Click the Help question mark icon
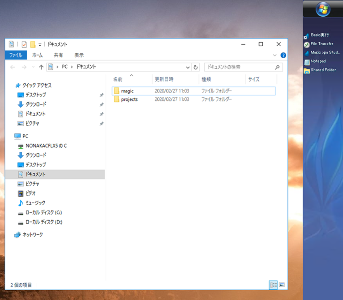343x300 pixels. click(283, 55)
